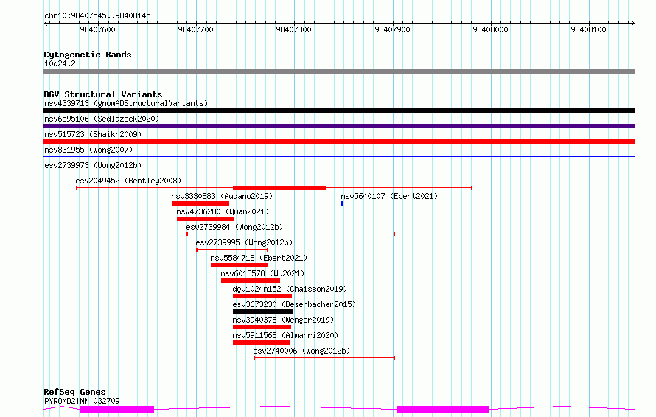The image size is (656, 417).
Task: Click the red bar under nsv3330883
Action: 200,203
